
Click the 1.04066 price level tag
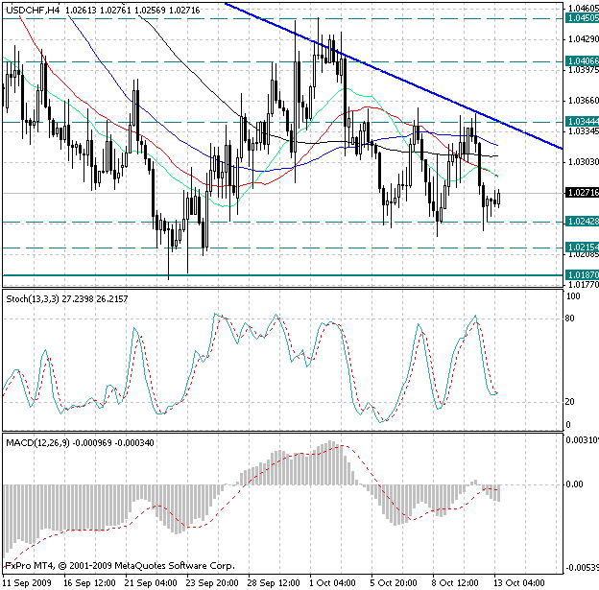[x=582, y=60]
